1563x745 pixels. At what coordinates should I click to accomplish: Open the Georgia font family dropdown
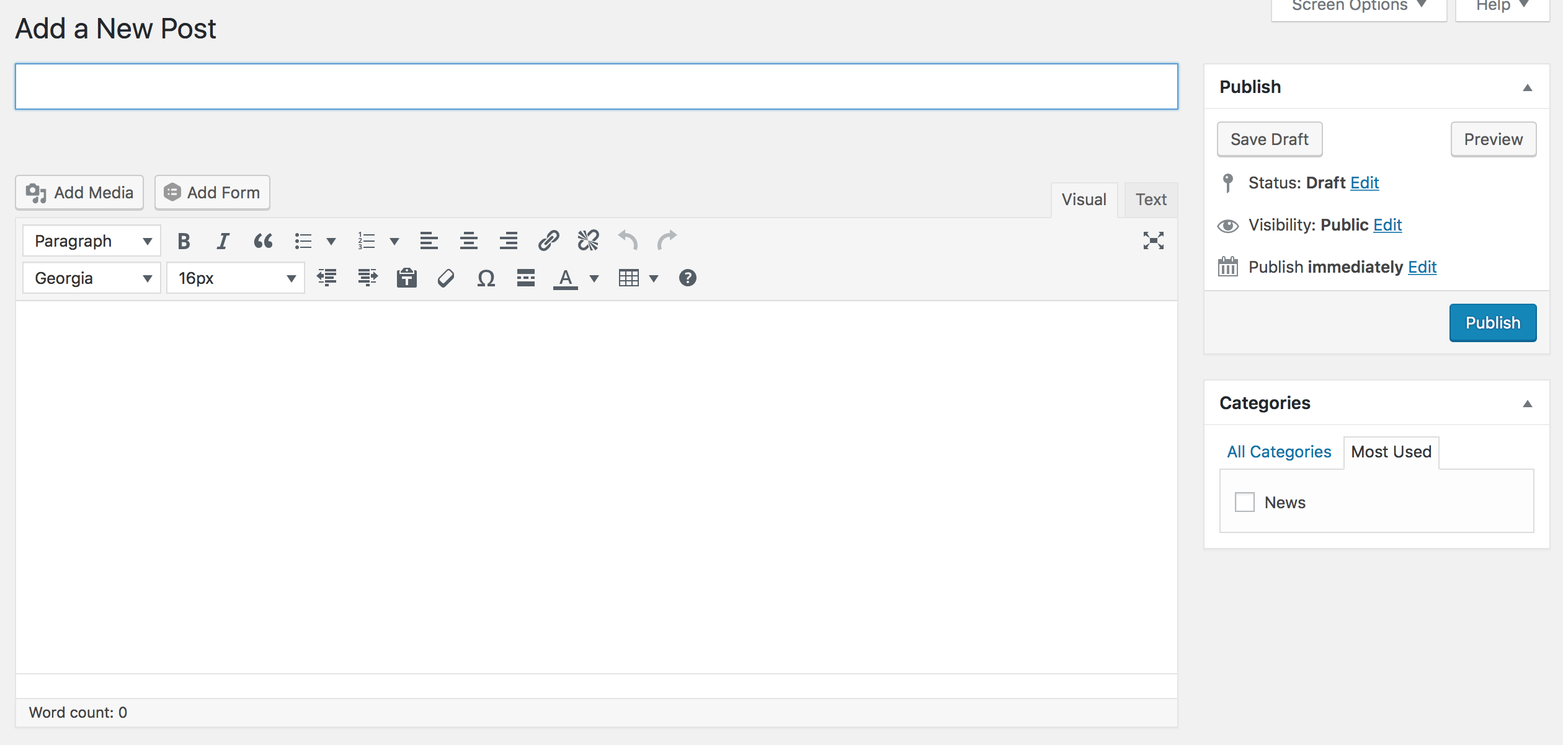(x=92, y=278)
